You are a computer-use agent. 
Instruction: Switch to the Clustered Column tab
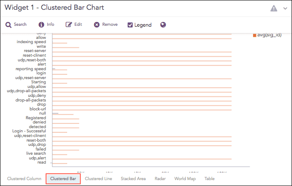coord(24,179)
